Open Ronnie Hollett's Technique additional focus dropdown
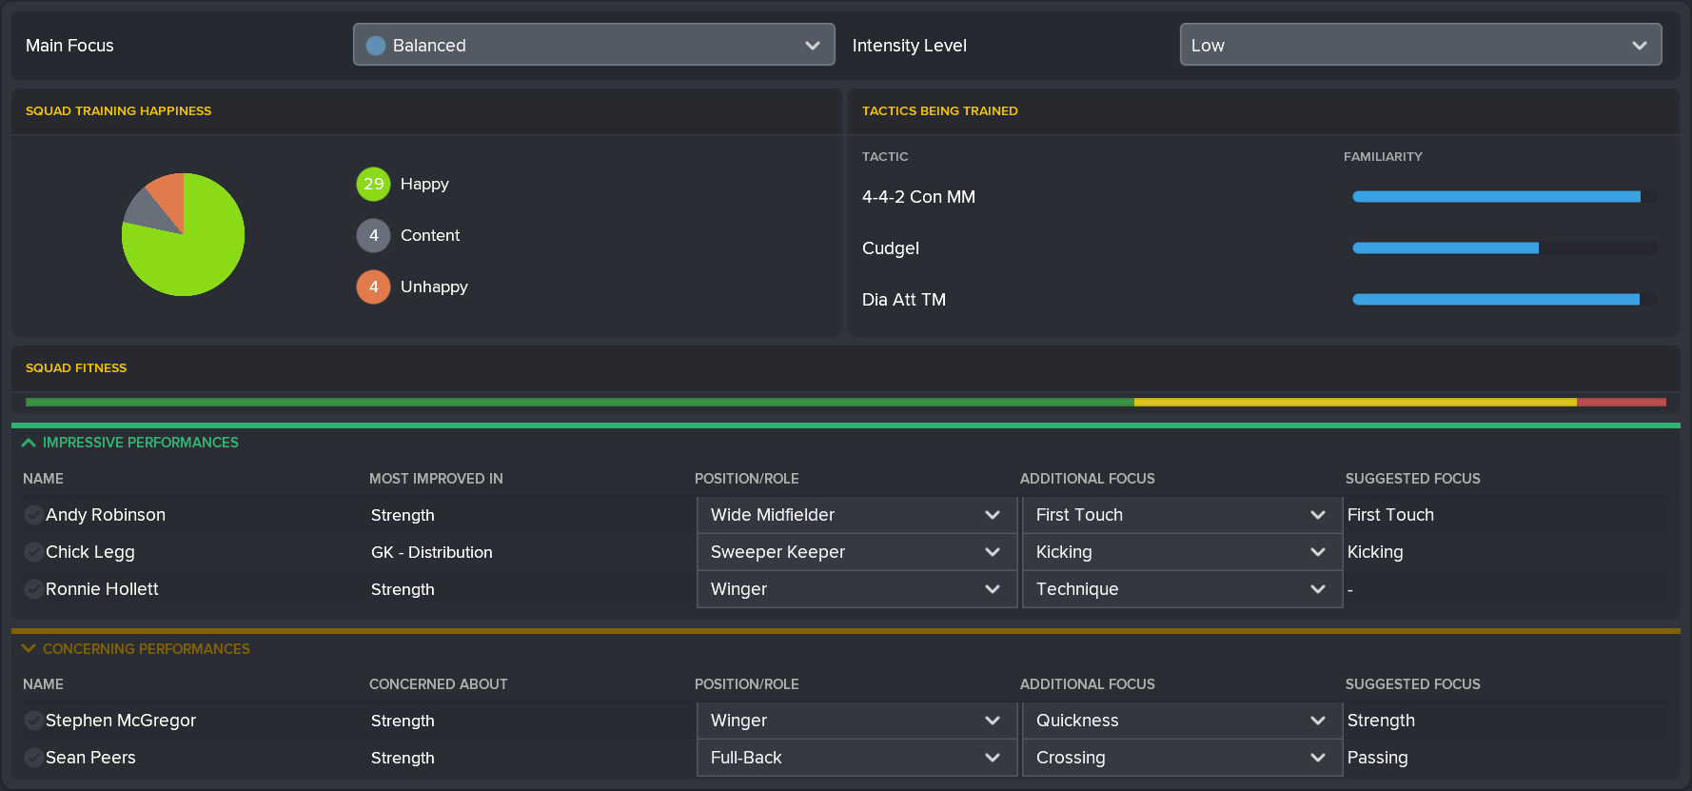The image size is (1692, 791). coord(1182,589)
